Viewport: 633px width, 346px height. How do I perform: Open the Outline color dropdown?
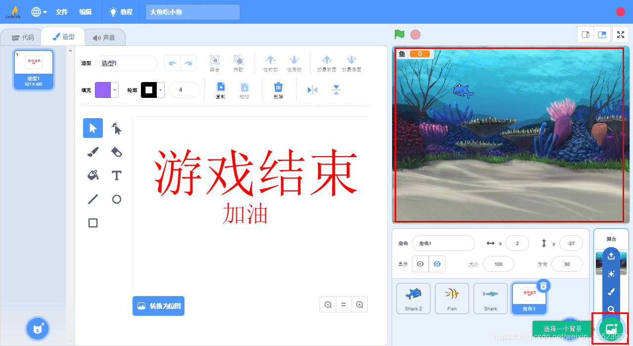tap(161, 90)
